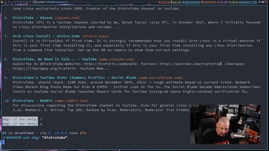Screen dimensions: 269x151
Task: Click the ddgr prompt line with input 3
Action: click(x=22, y=119)
